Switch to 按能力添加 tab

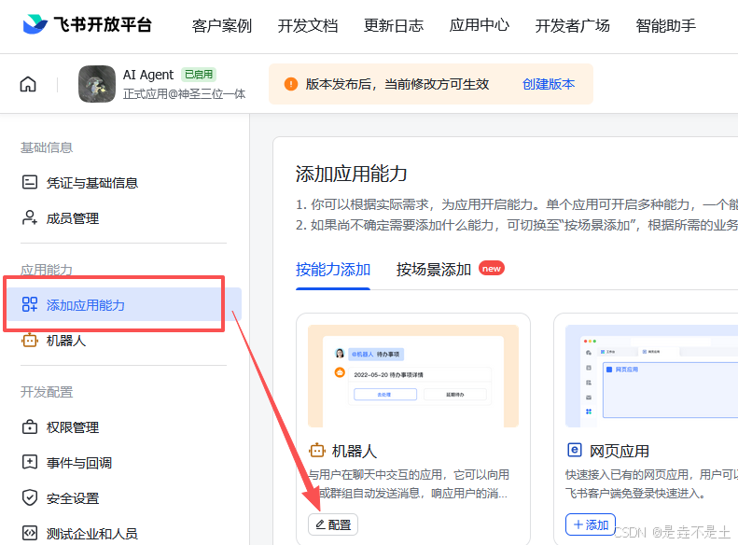333,269
